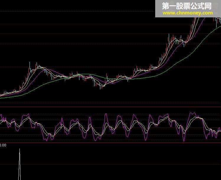Click the 0.00 value label
This screenshot has width=221, height=180.
(x=3, y=145)
